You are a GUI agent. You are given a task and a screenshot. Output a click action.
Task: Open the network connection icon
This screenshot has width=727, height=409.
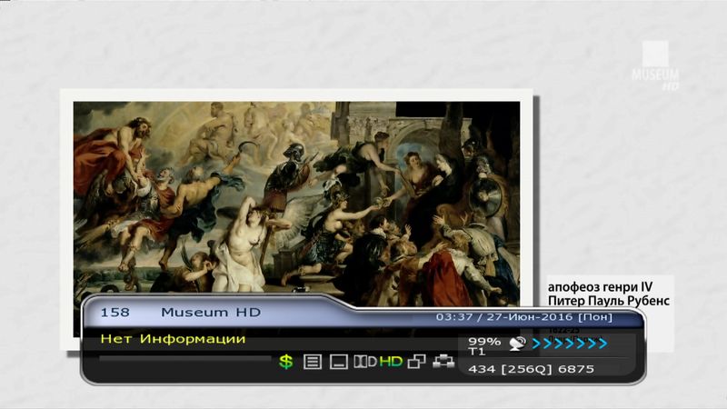point(443,362)
